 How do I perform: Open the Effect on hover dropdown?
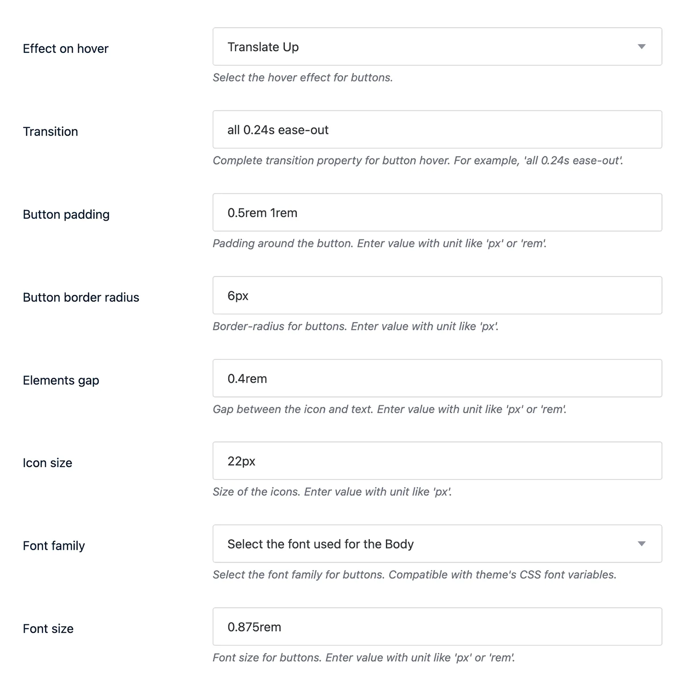[x=437, y=46]
